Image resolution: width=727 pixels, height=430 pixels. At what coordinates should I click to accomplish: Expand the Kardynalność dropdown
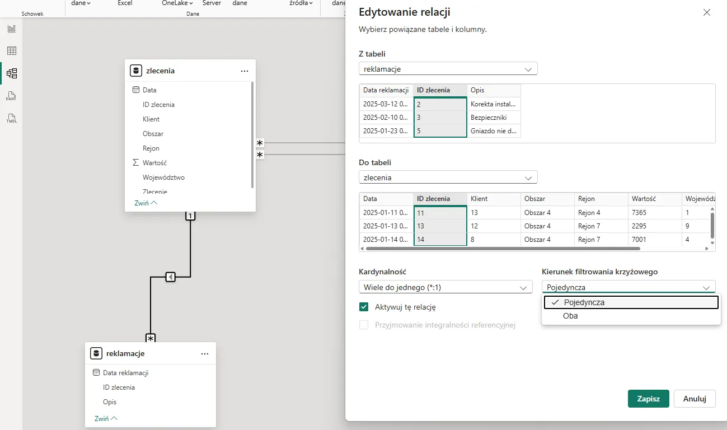click(445, 287)
